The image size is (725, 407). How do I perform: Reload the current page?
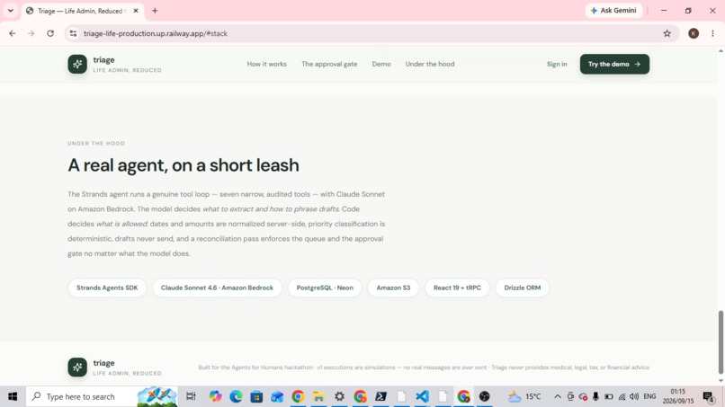(50, 33)
